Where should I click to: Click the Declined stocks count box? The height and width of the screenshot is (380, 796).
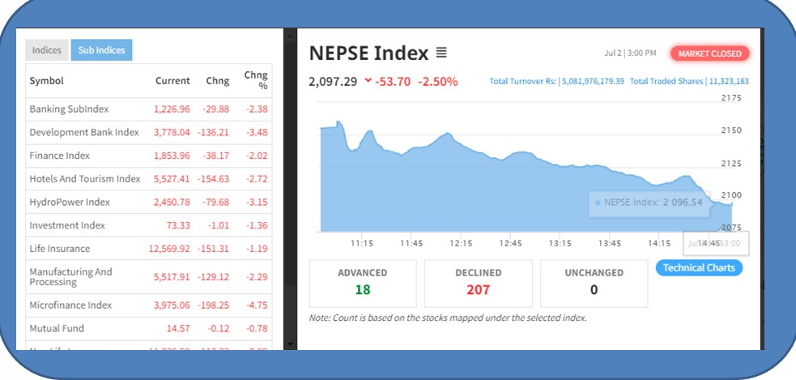coord(478,283)
